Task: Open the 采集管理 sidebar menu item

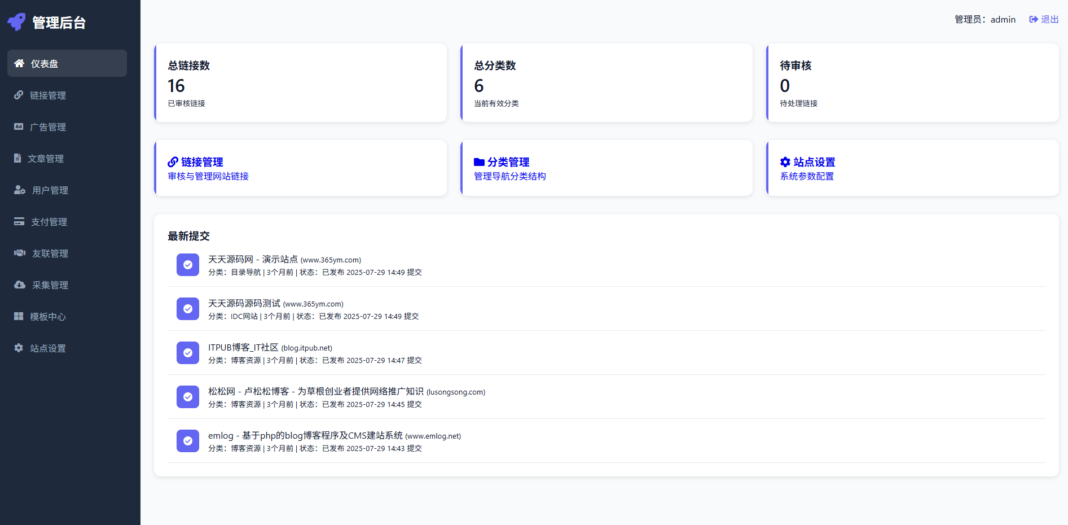Action: click(50, 285)
